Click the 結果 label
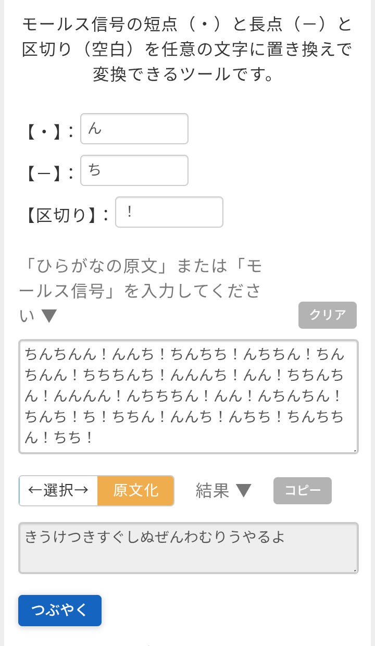375x646 pixels. (x=213, y=491)
